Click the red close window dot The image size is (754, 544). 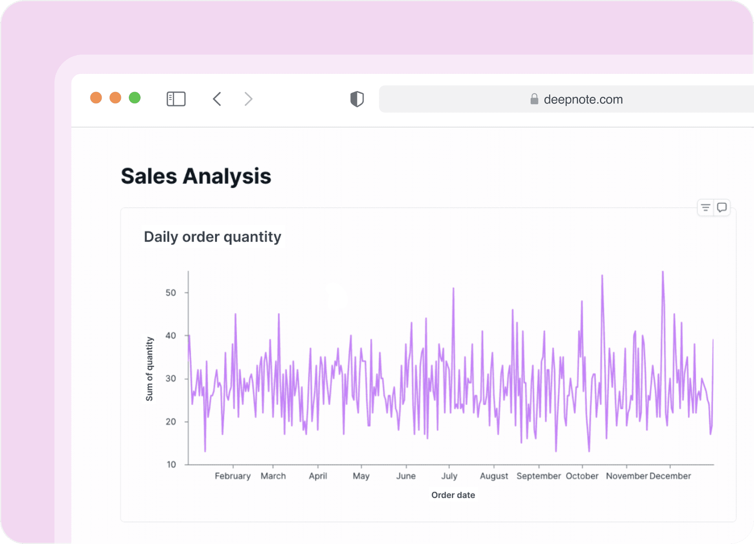pos(96,98)
